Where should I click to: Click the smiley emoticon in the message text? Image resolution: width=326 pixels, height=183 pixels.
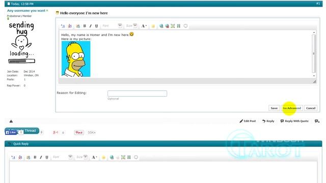(131, 34)
